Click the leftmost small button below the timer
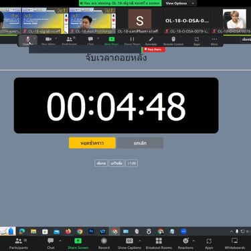This screenshot has width=251, height=251. click(101, 163)
